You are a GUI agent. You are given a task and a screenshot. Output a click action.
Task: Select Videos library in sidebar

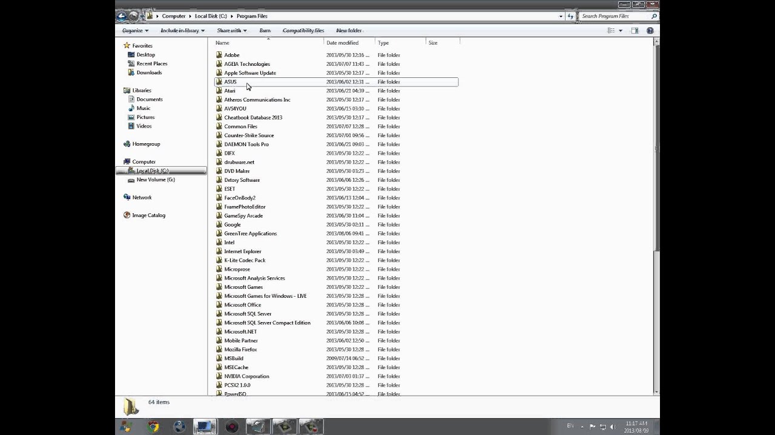[144, 126]
